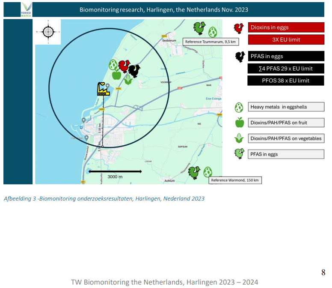This screenshot has height=288, width=332.
Task: Select the Reference Warmond, 150 km label
Action: tap(235, 180)
